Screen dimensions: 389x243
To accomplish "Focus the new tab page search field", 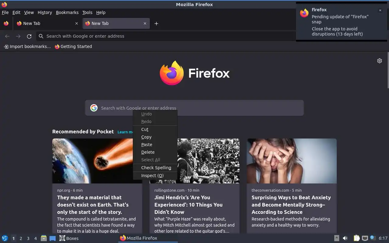I will tap(194, 108).
